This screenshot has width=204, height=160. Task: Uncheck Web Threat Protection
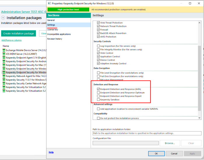click(x=99, y=23)
